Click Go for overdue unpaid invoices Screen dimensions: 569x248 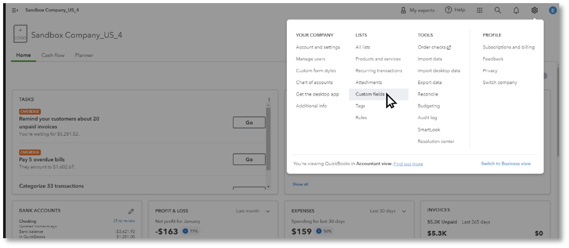[249, 122]
